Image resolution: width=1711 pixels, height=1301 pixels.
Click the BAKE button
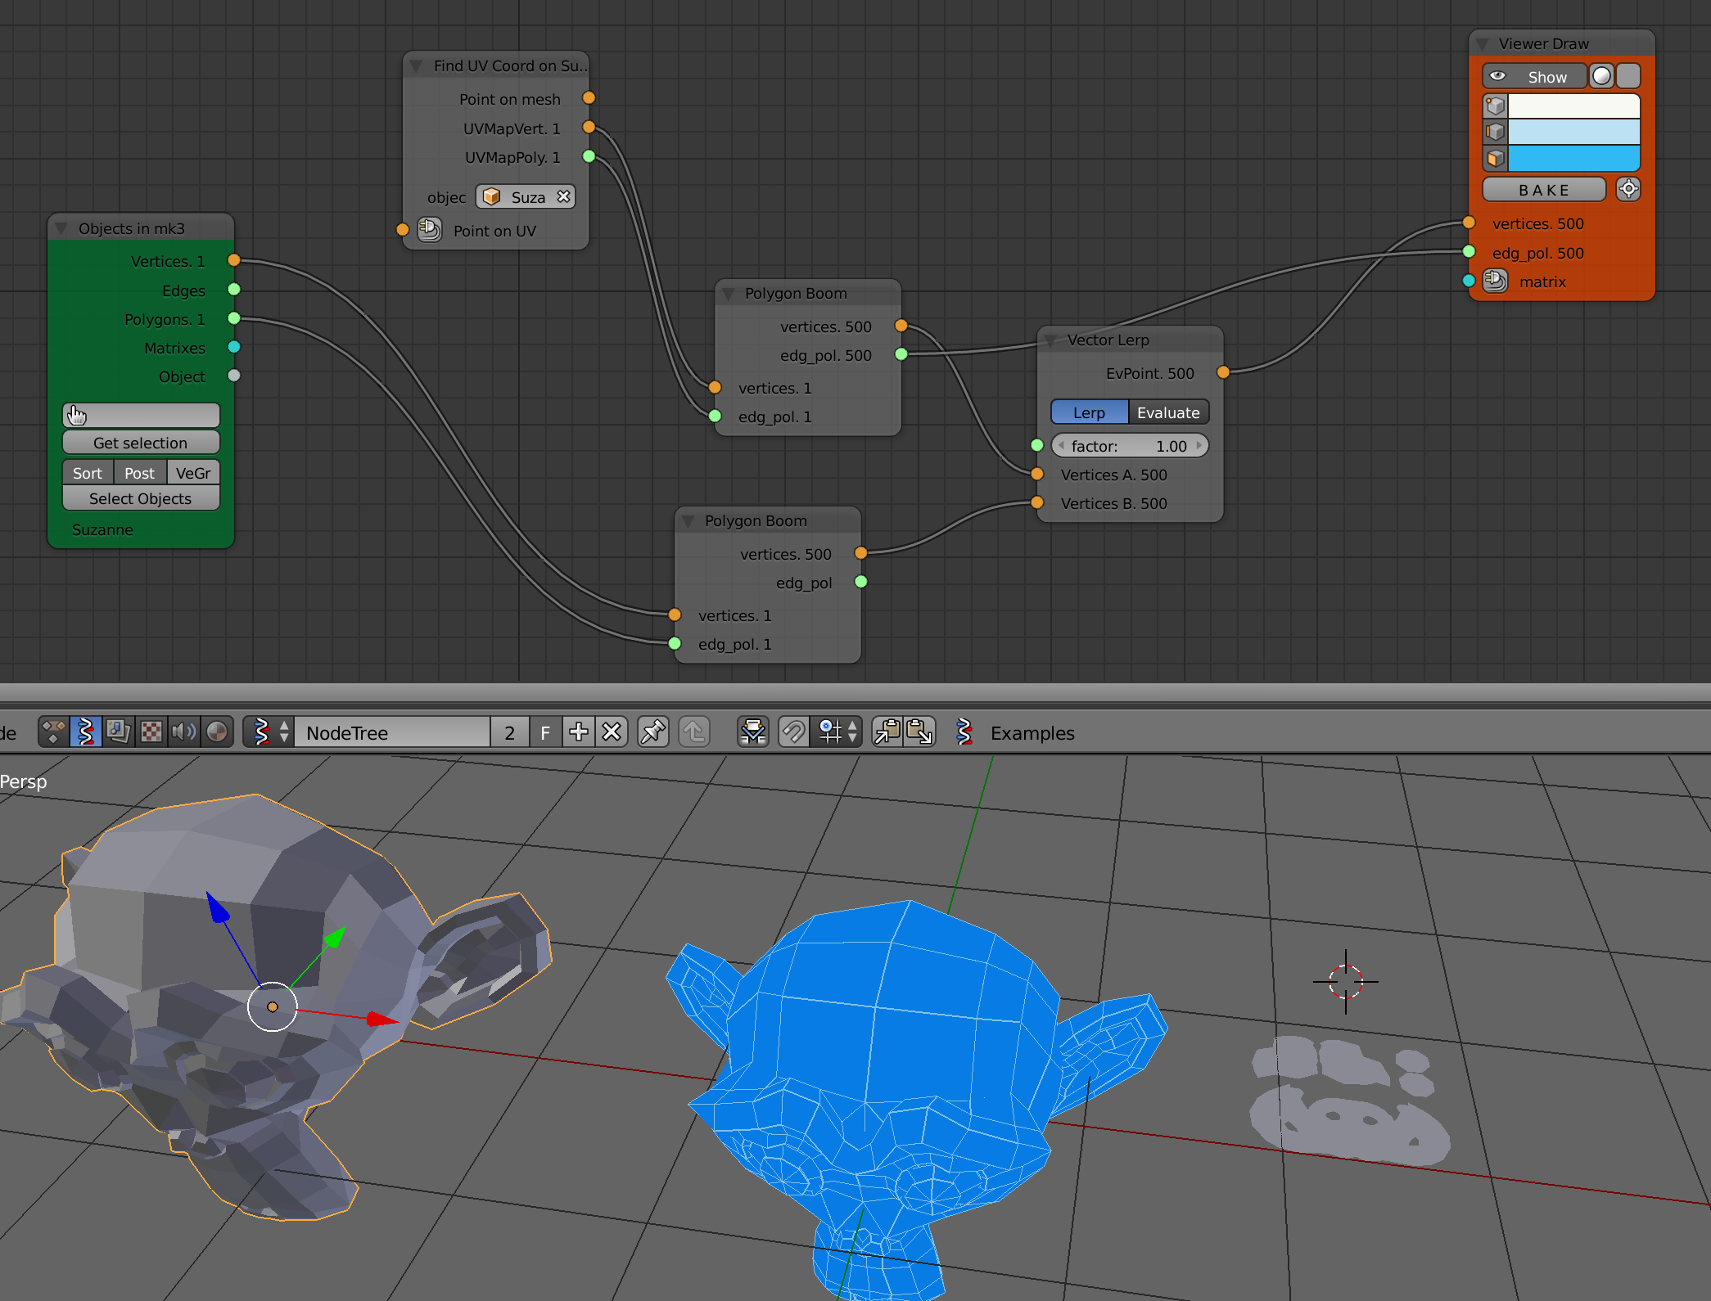click(1544, 189)
